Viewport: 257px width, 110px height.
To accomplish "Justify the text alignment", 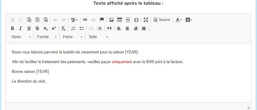I will pos(144,29).
